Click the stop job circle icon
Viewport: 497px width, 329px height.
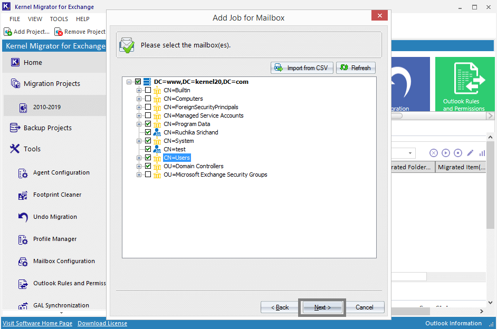tap(458, 153)
